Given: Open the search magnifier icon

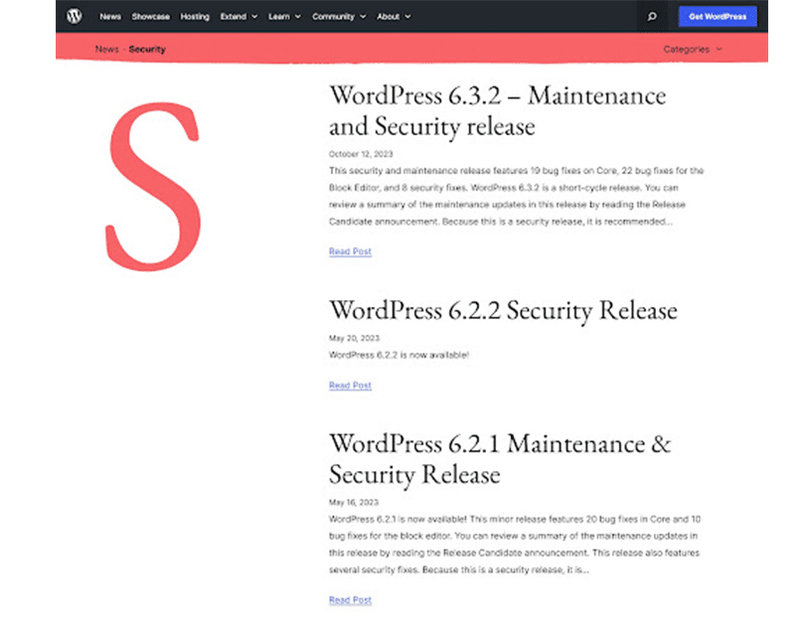Looking at the screenshot, I should tap(651, 17).
